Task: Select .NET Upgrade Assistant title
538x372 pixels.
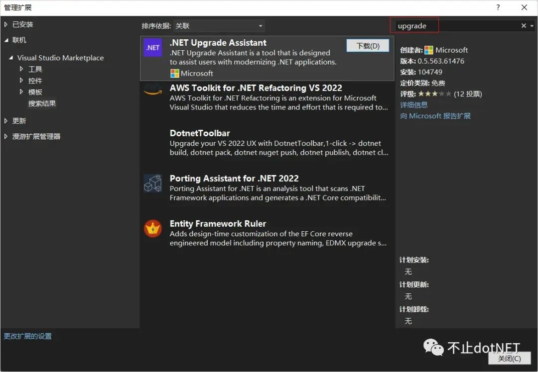Action: [218, 43]
